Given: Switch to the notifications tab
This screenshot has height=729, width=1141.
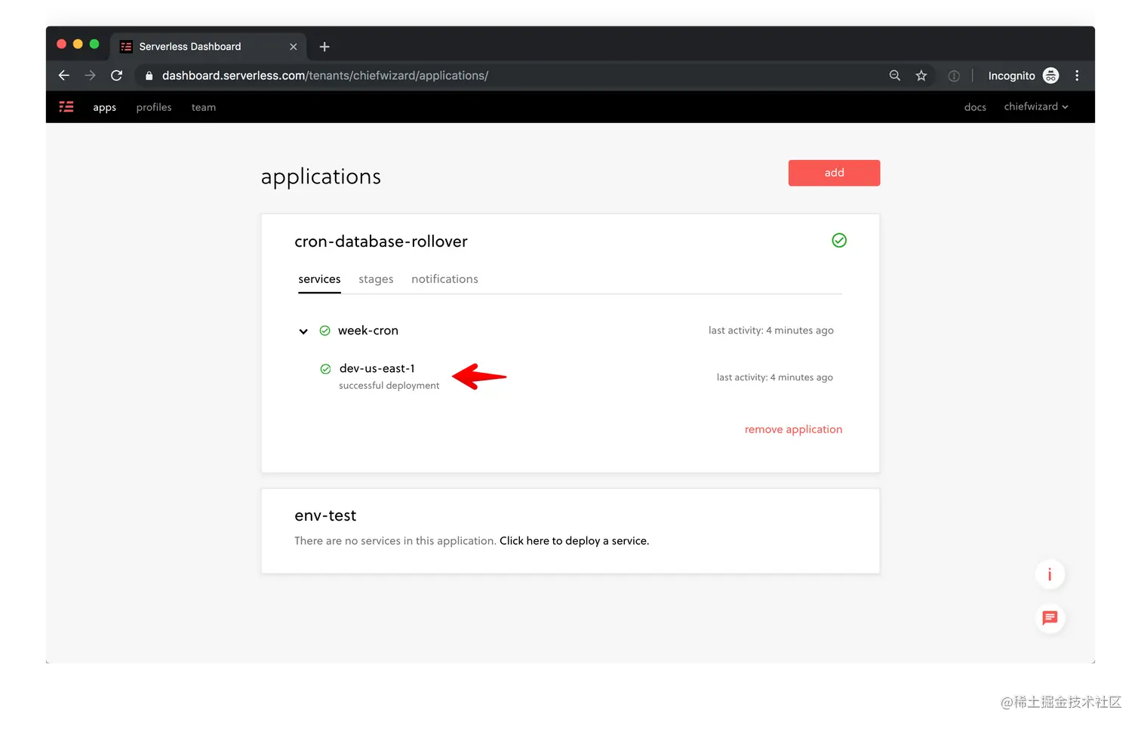Looking at the screenshot, I should pyautogui.click(x=444, y=279).
